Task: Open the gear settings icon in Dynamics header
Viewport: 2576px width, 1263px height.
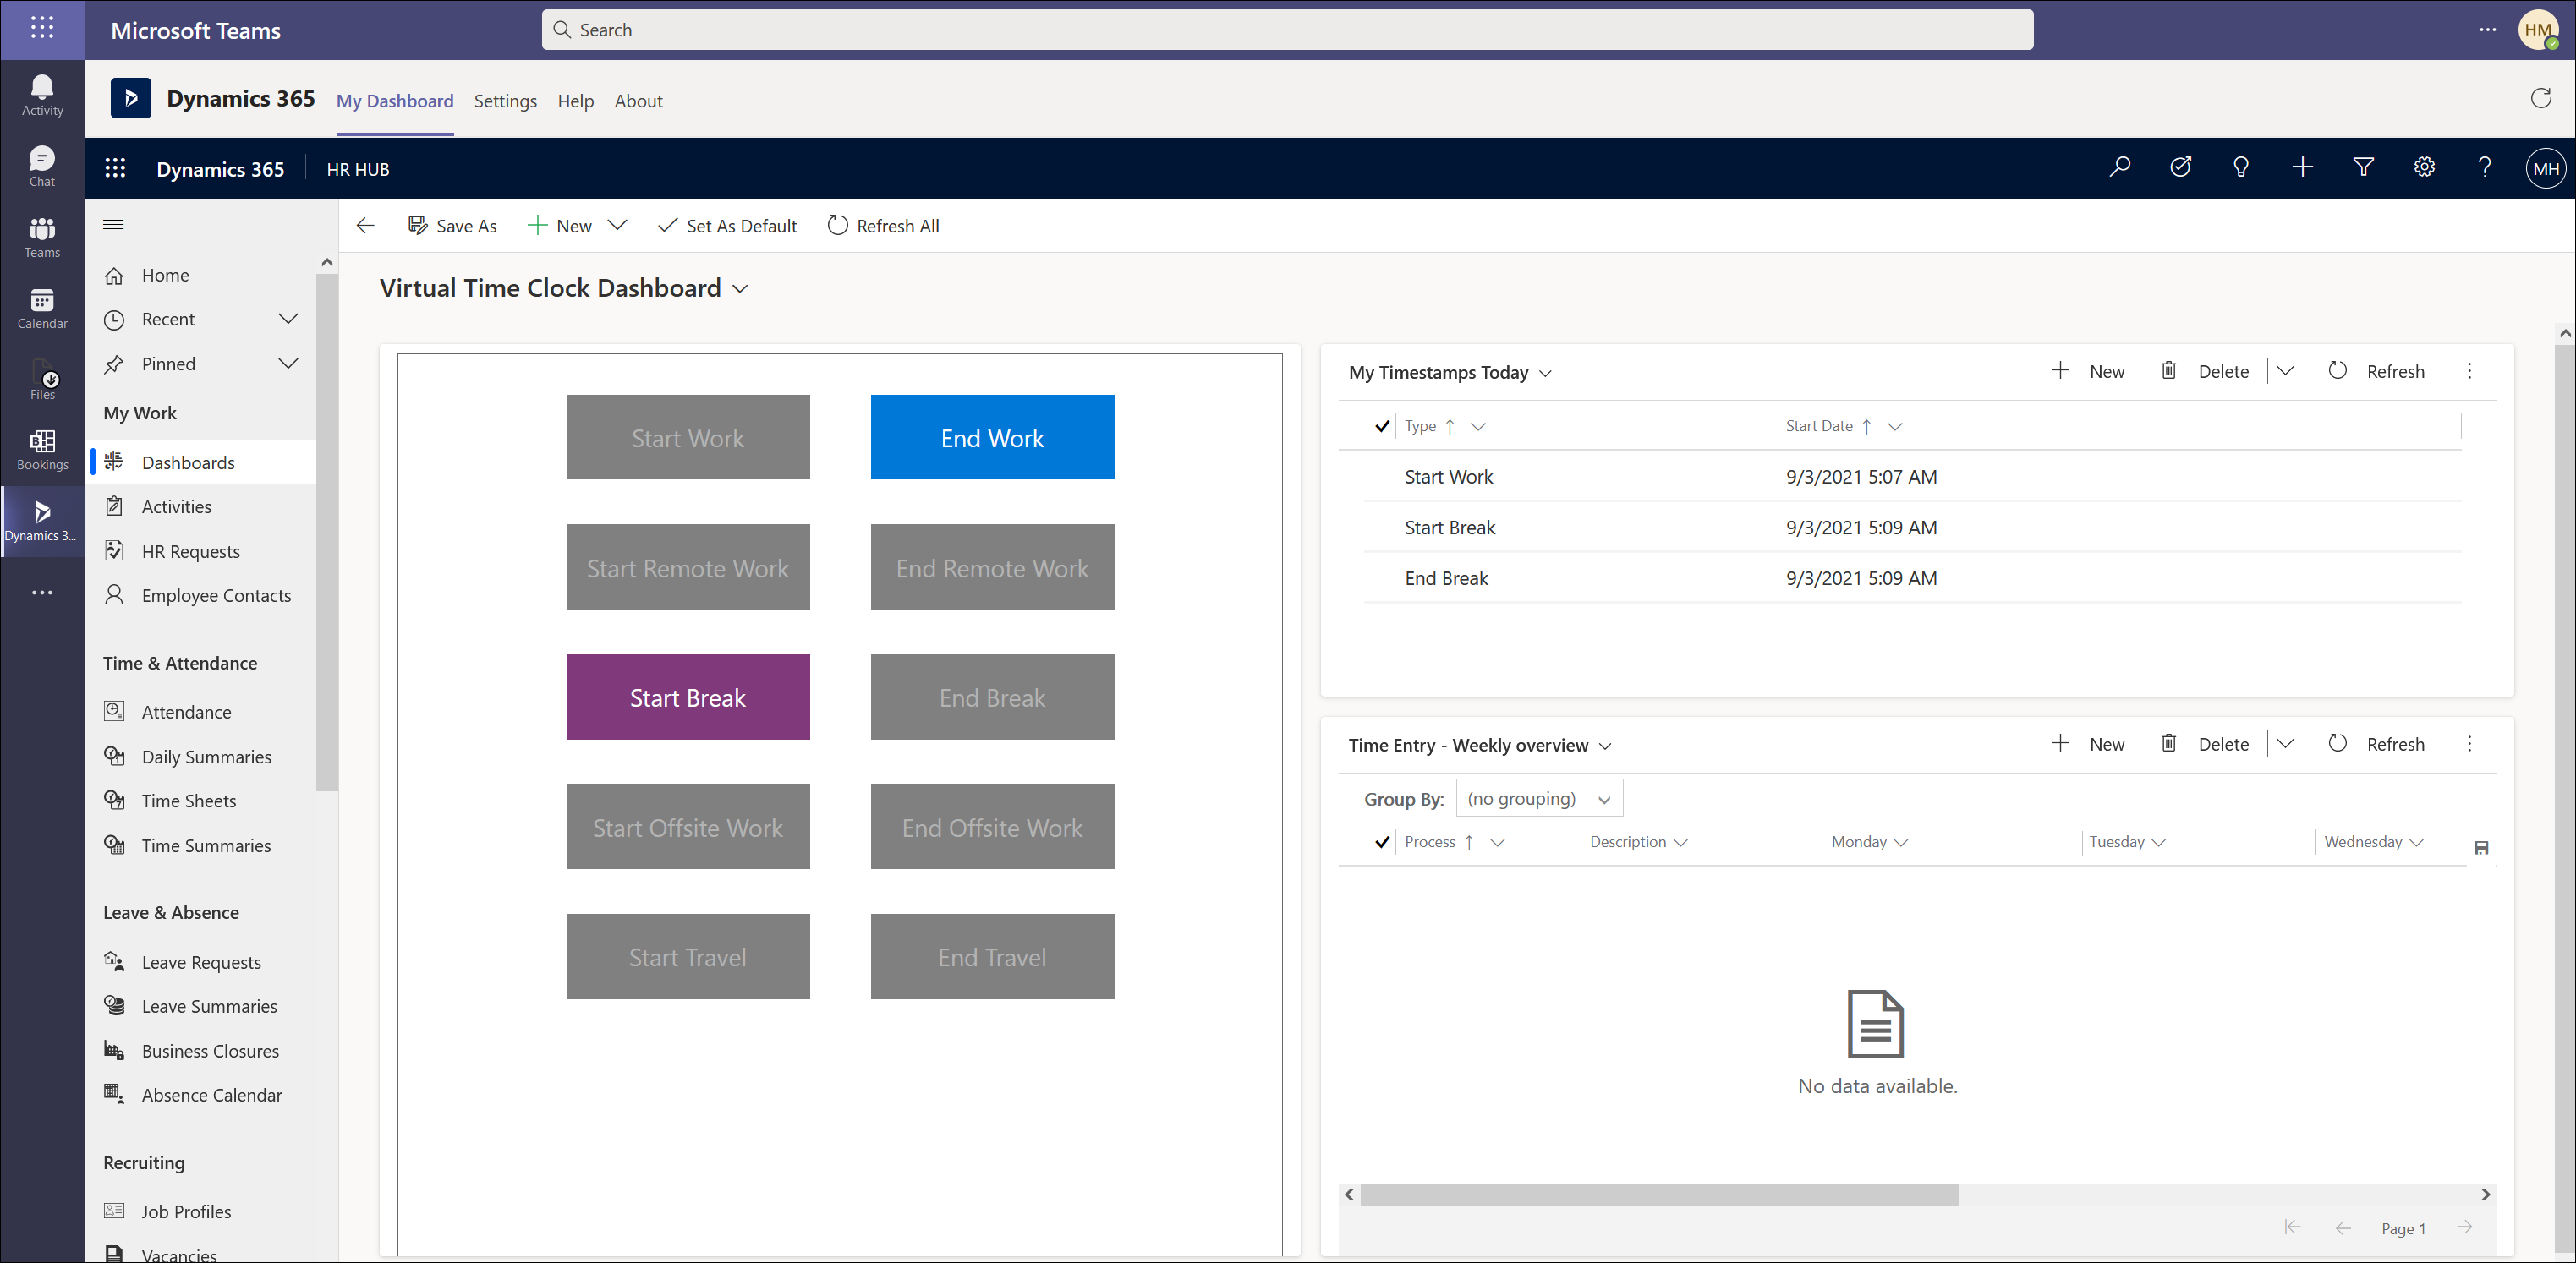Action: pos(2424,168)
